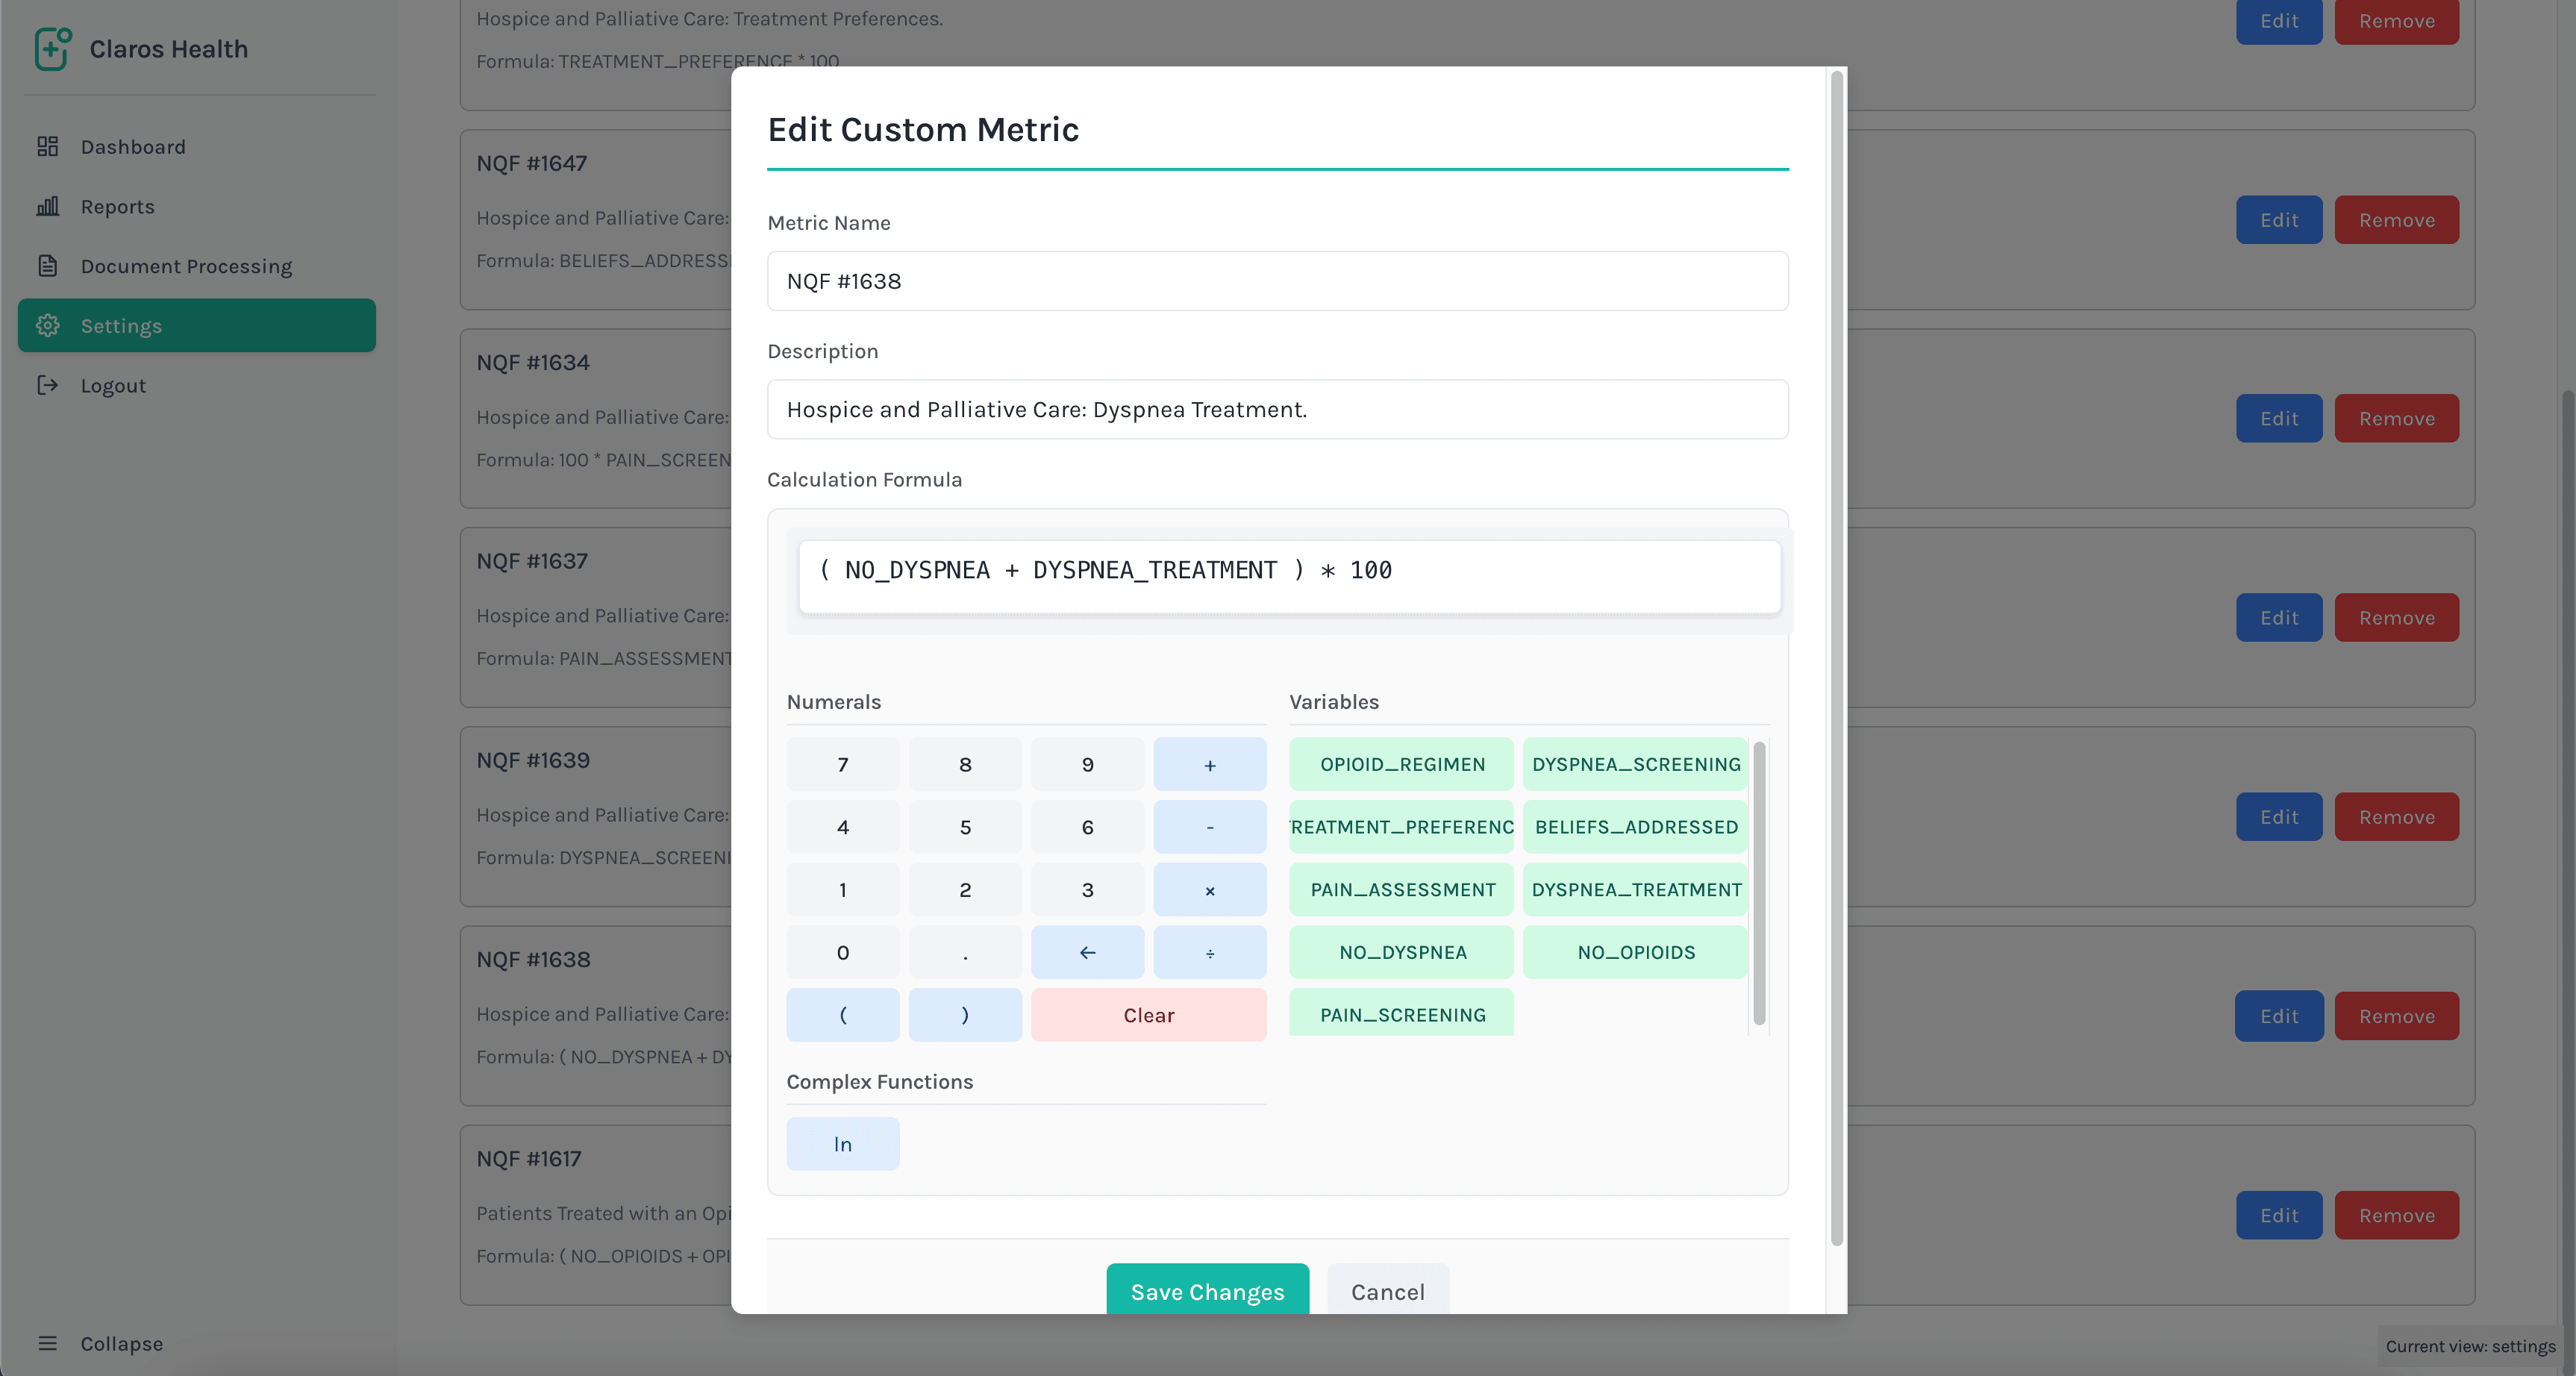Focus the Description input field

point(1277,409)
